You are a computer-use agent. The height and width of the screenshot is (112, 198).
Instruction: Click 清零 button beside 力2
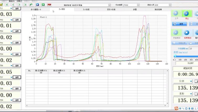(17, 20)
